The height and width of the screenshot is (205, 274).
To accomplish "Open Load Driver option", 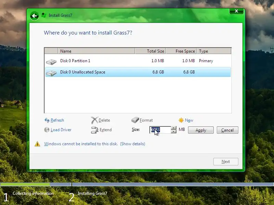I will point(61,130).
